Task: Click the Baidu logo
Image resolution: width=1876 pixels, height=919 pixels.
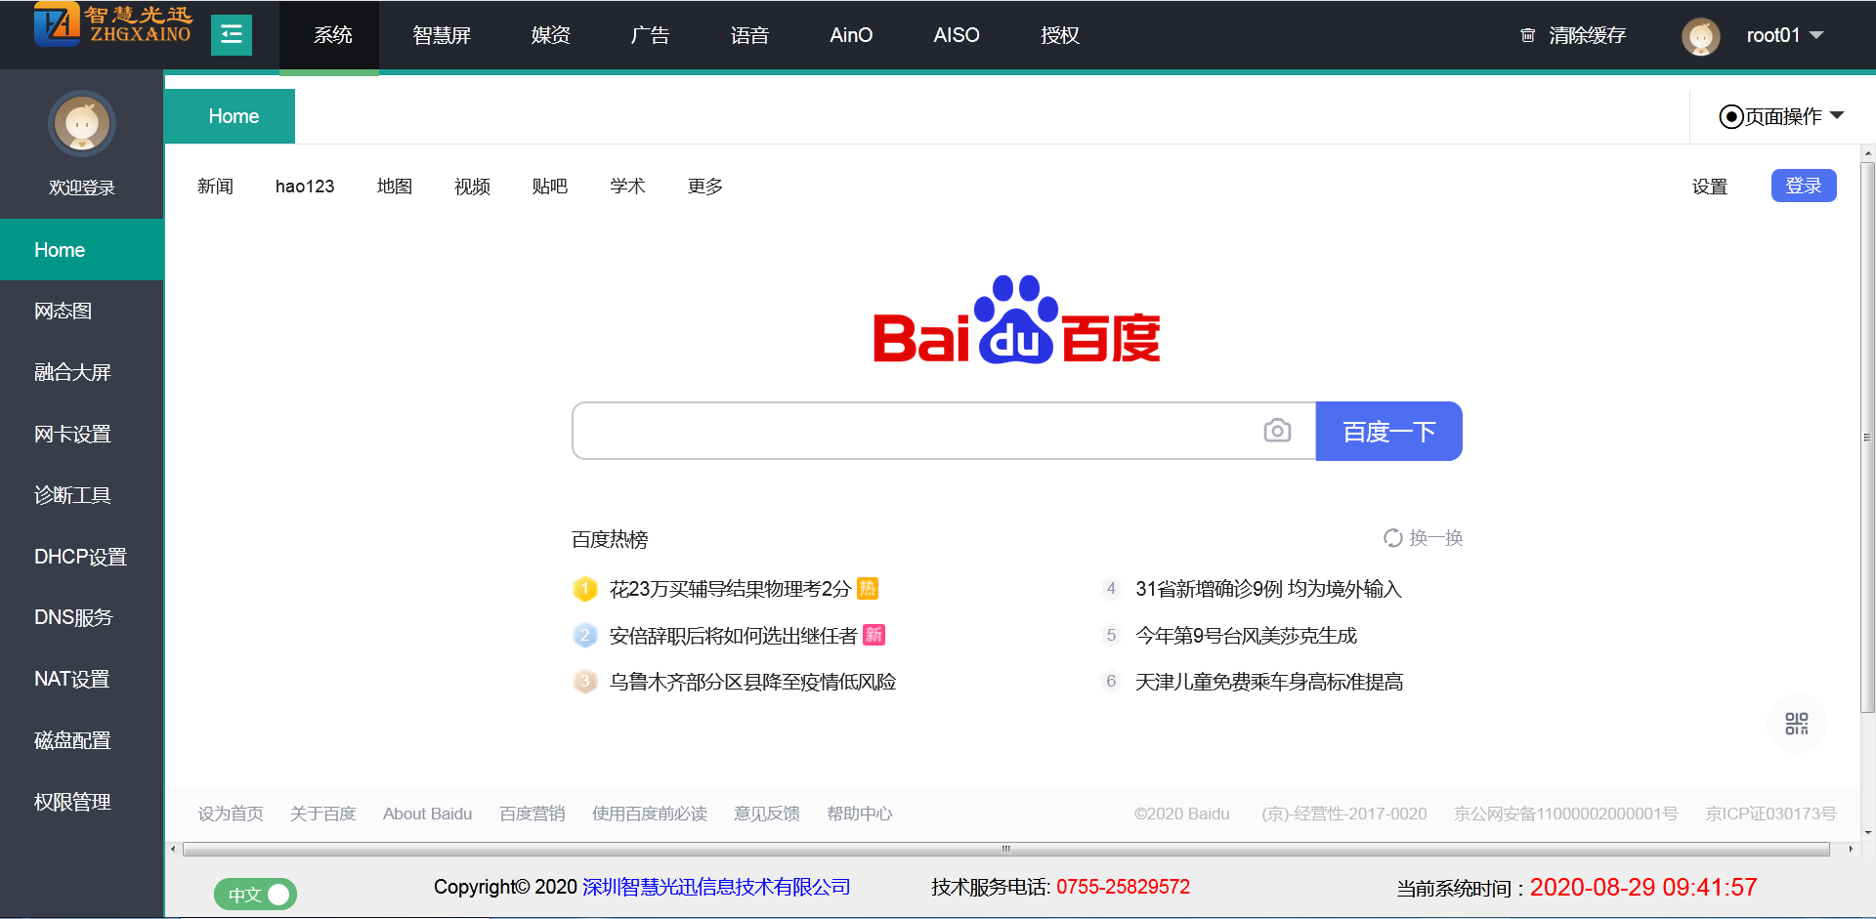Action: point(1016,320)
